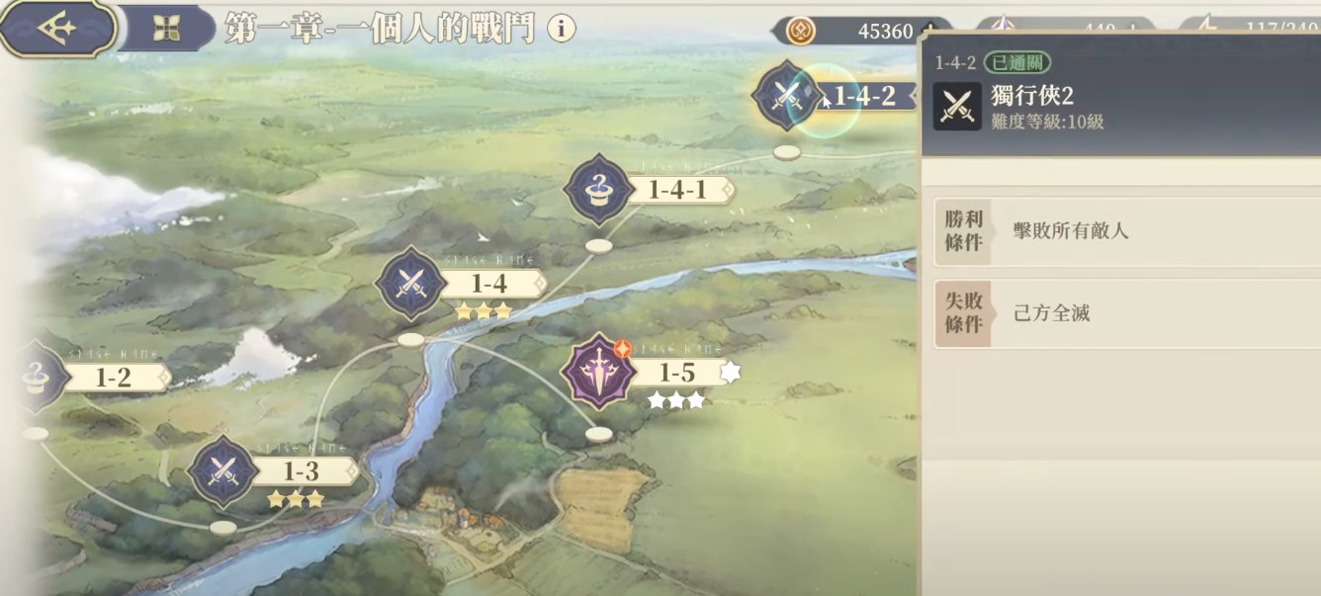Open stage label 1-4-1
The height and width of the screenshot is (596, 1321).
(680, 190)
